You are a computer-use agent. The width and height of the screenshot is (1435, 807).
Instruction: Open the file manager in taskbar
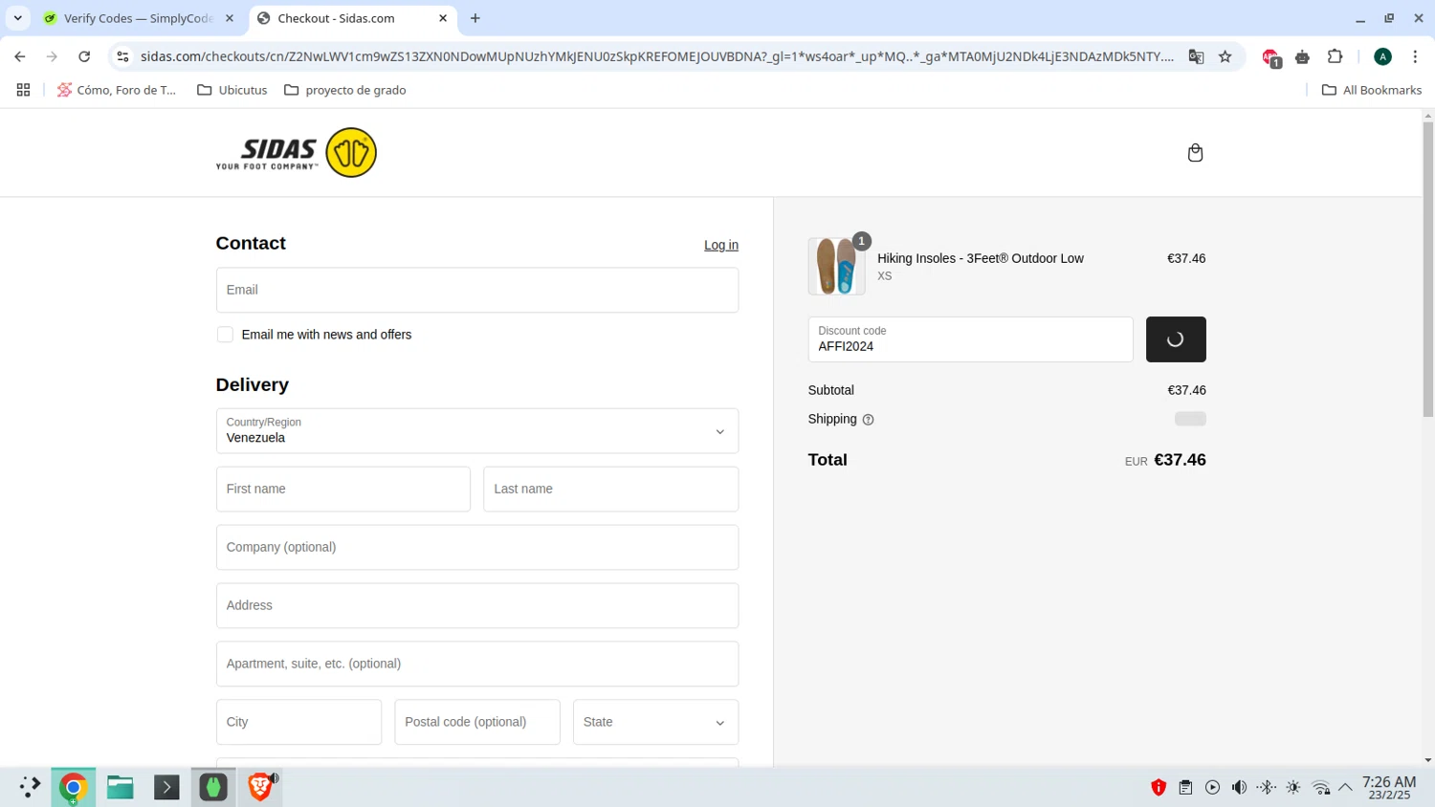(121, 787)
